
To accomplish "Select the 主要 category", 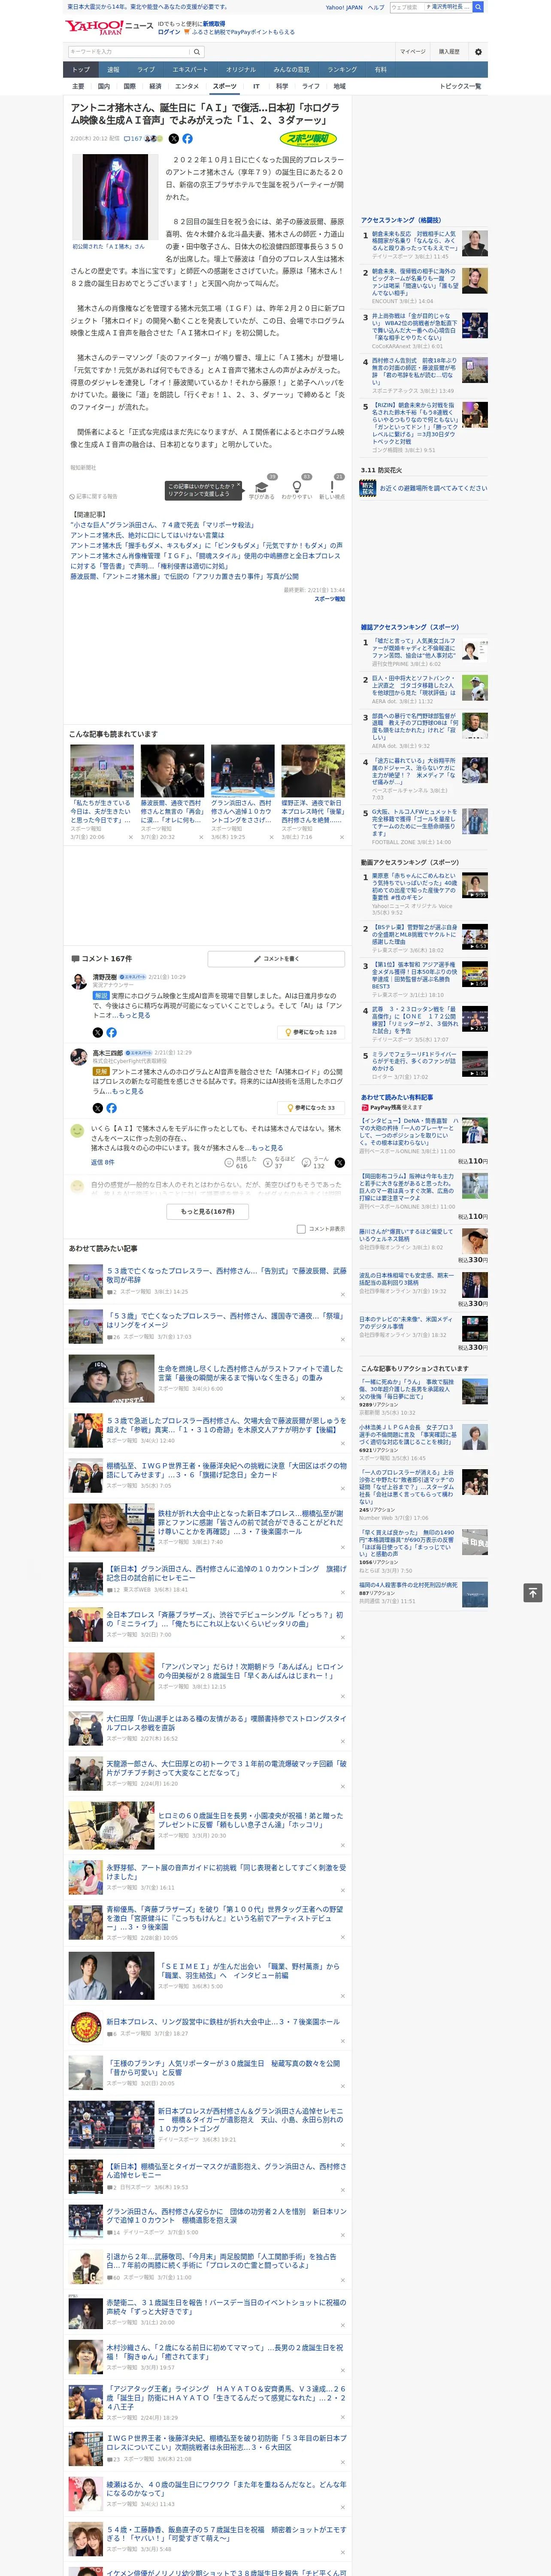I will pyautogui.click(x=78, y=86).
